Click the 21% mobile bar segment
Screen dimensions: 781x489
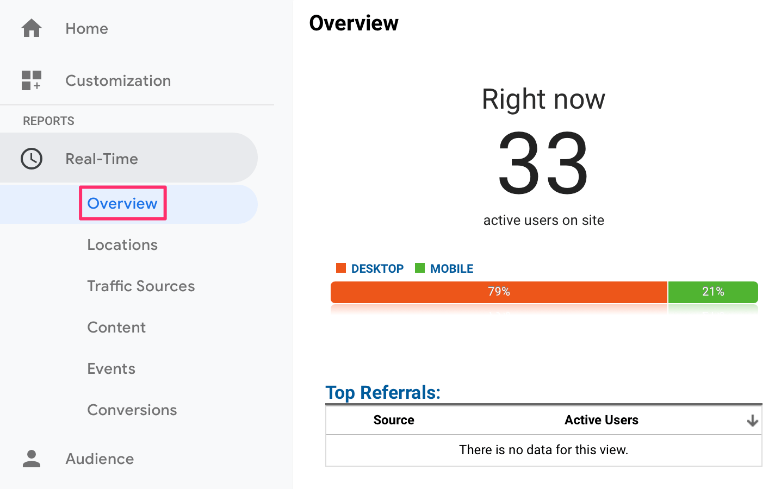click(712, 292)
